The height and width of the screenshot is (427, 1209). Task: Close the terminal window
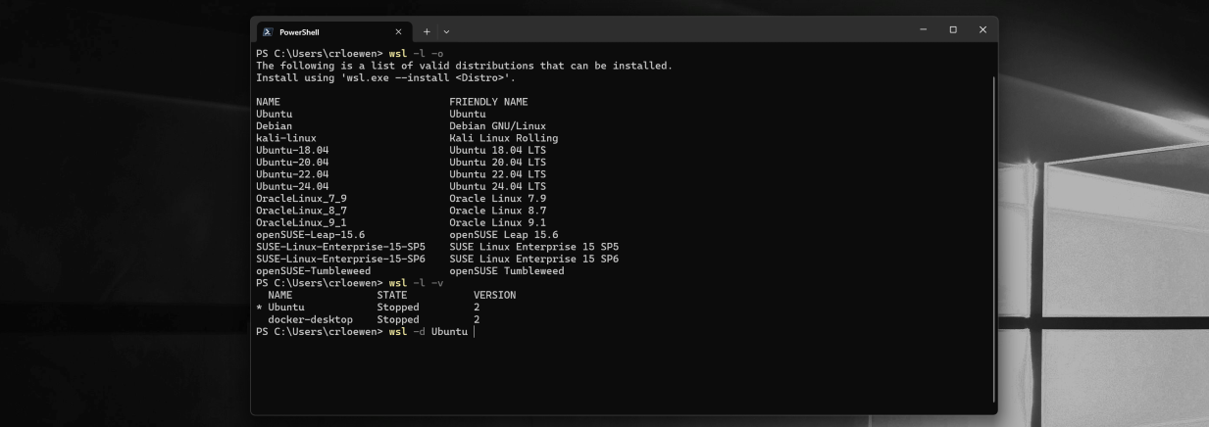tap(982, 30)
